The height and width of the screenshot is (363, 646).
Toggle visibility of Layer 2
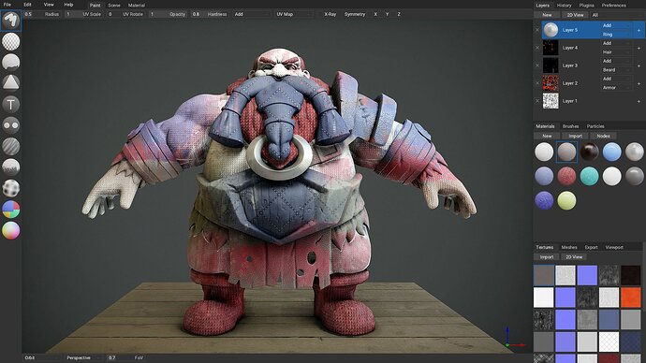(x=537, y=83)
